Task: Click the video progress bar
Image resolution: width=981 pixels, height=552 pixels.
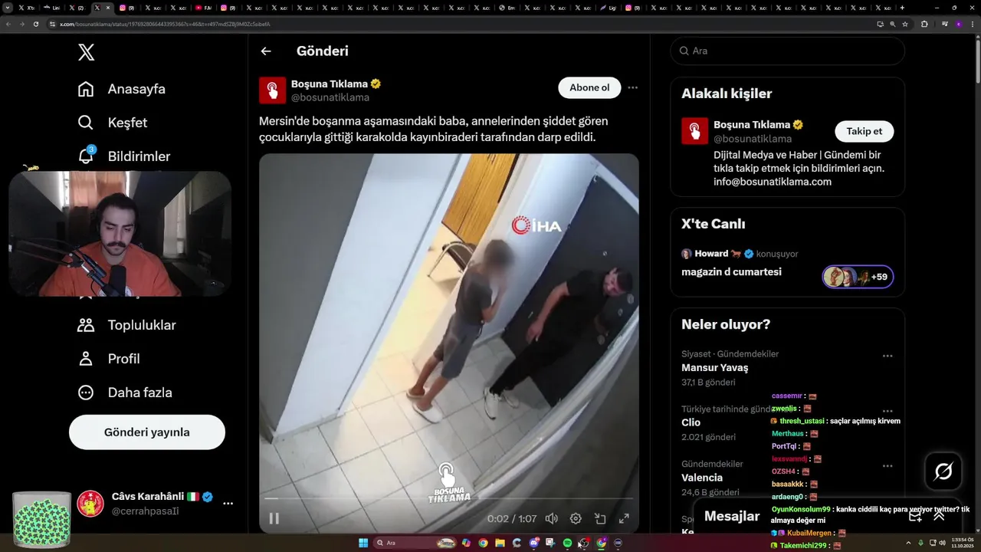Action: click(448, 498)
